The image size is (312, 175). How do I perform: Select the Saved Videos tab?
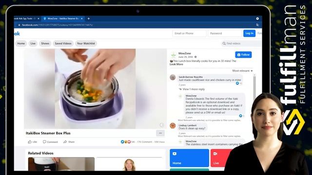(x=63, y=43)
